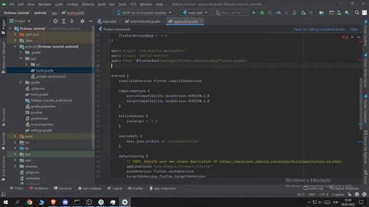369x207 pixels.
Task: Click the android breadcrumb in navigation bar
Action: [x=40, y=13]
